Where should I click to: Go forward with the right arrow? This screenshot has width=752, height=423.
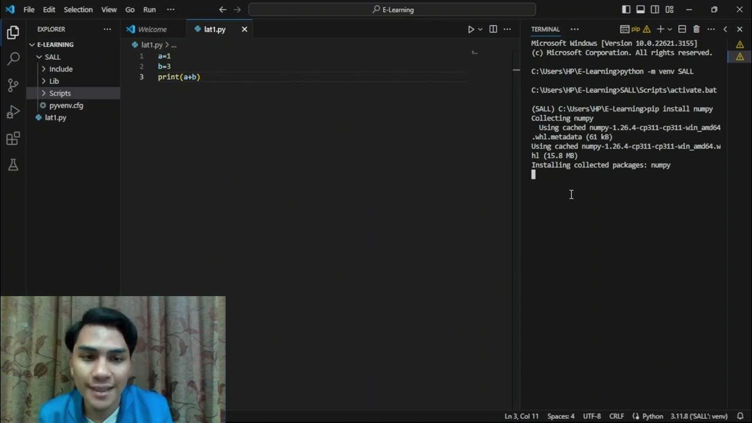coord(237,9)
